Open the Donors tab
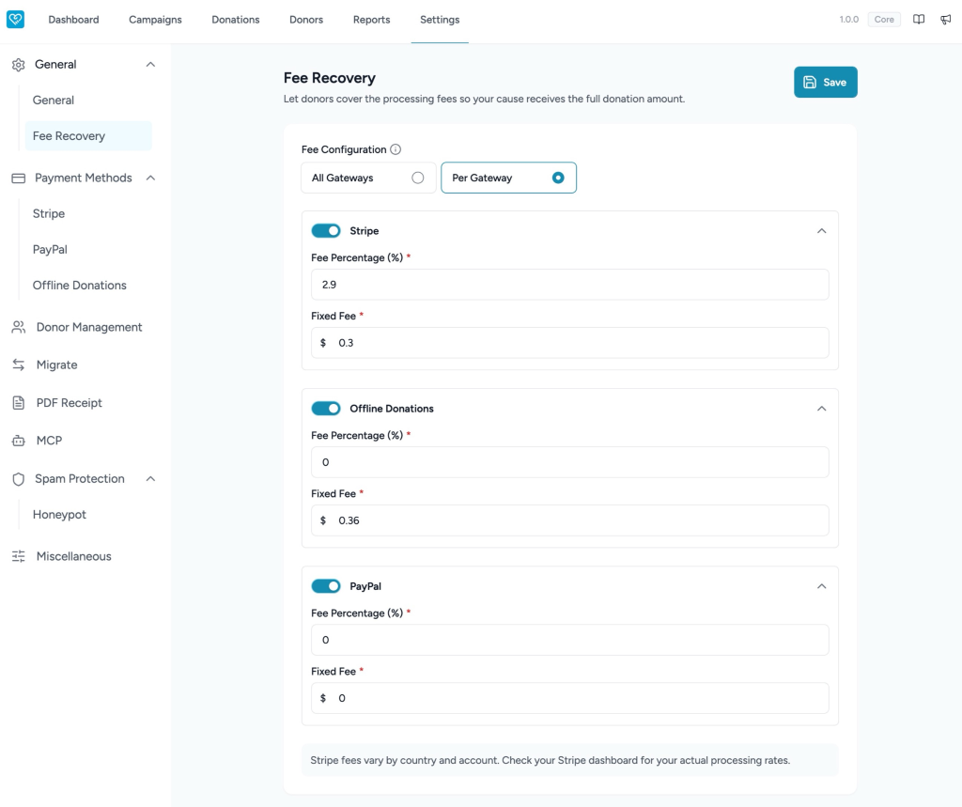 click(x=306, y=20)
